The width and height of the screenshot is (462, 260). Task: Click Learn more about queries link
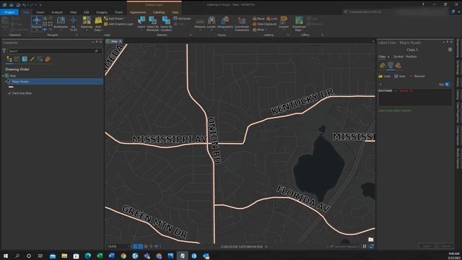click(395, 110)
